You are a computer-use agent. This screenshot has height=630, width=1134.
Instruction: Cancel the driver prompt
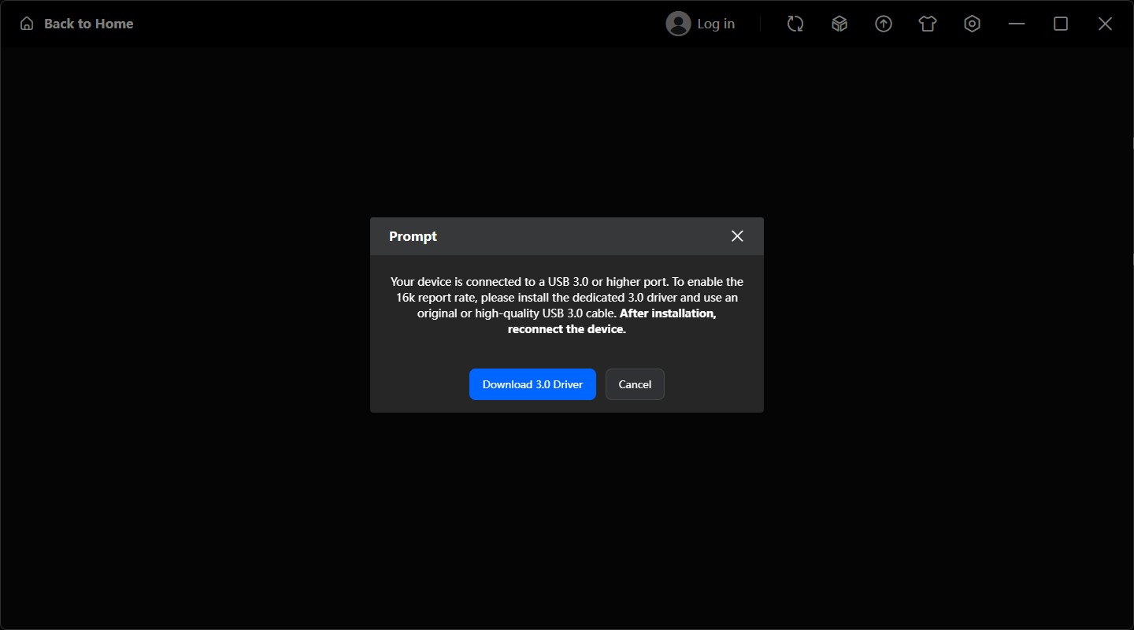(x=635, y=384)
